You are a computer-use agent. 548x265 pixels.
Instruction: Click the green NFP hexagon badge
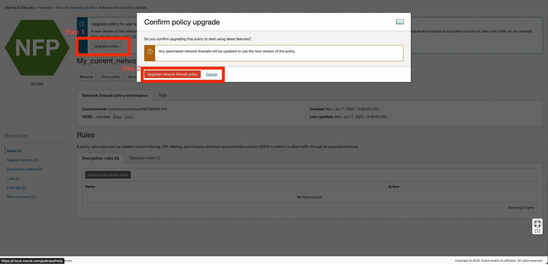pos(37,48)
